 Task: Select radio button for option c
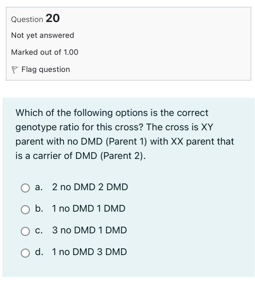(26, 230)
